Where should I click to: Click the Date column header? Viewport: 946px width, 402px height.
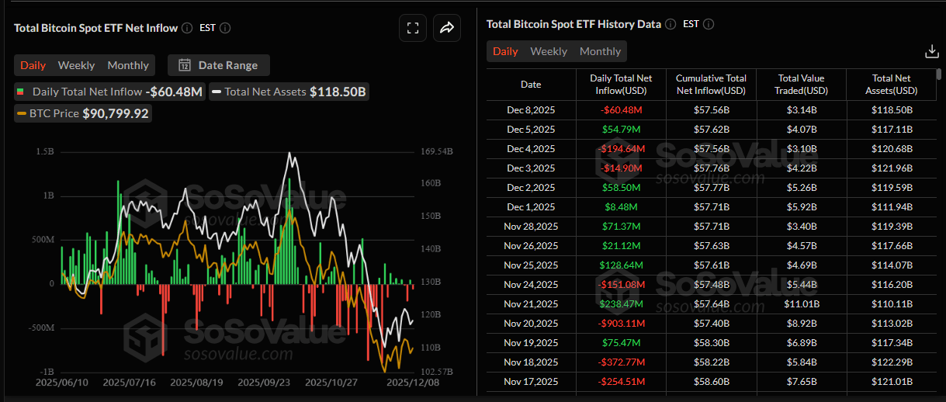[531, 85]
